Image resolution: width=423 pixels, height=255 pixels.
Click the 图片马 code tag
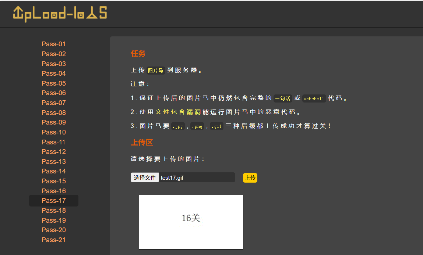[156, 71]
